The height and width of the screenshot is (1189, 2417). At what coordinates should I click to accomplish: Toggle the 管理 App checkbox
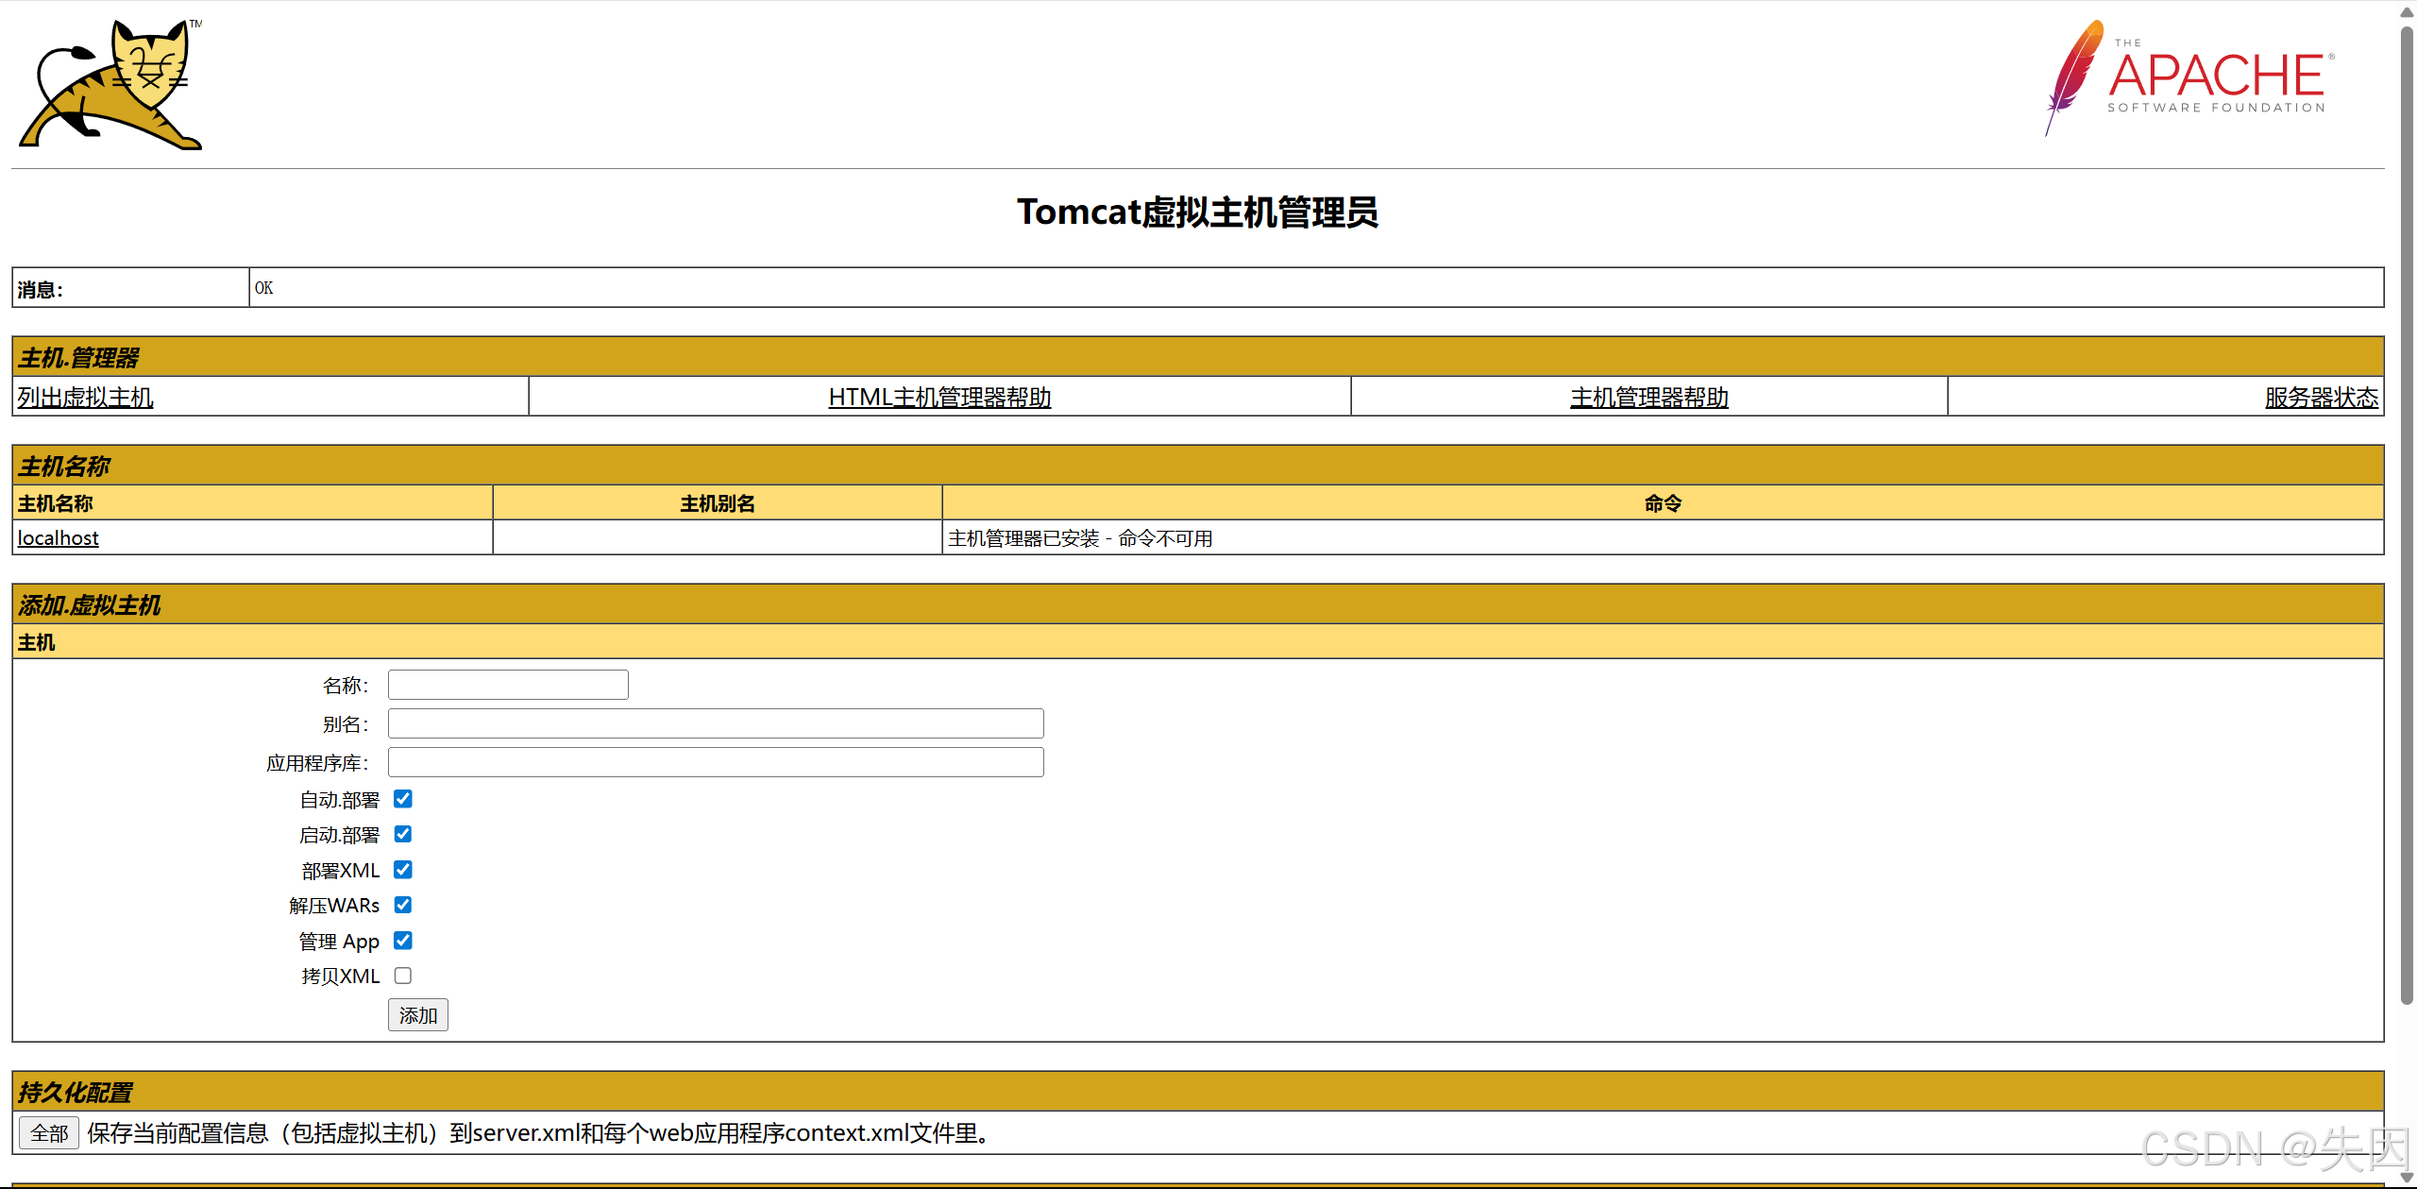403,941
